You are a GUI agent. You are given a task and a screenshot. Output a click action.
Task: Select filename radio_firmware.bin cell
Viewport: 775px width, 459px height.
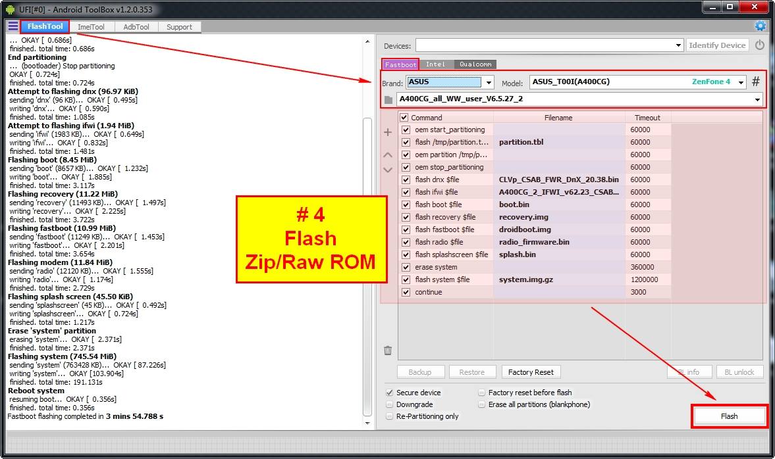[558, 243]
